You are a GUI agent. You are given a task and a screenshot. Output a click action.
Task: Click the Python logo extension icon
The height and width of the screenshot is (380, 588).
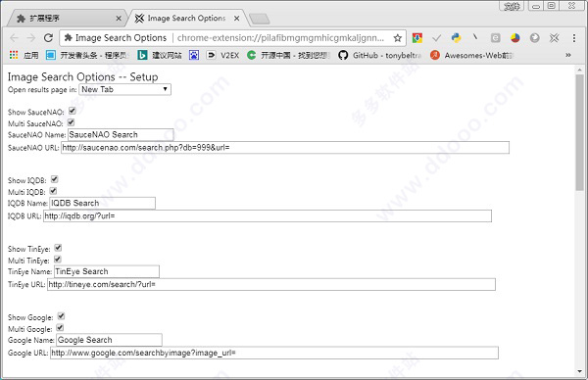(x=456, y=37)
